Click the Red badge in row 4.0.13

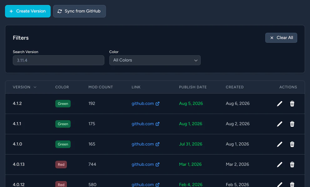[x=61, y=165]
